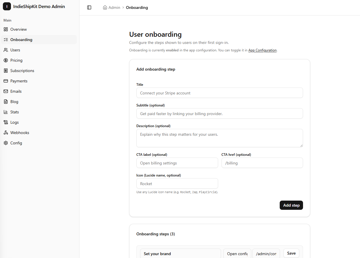Edit the Set your brand title field
The width and height of the screenshot is (360, 258).
click(x=180, y=253)
